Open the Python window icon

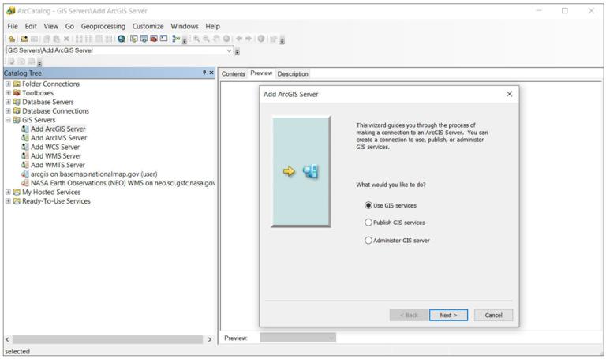tap(164, 39)
